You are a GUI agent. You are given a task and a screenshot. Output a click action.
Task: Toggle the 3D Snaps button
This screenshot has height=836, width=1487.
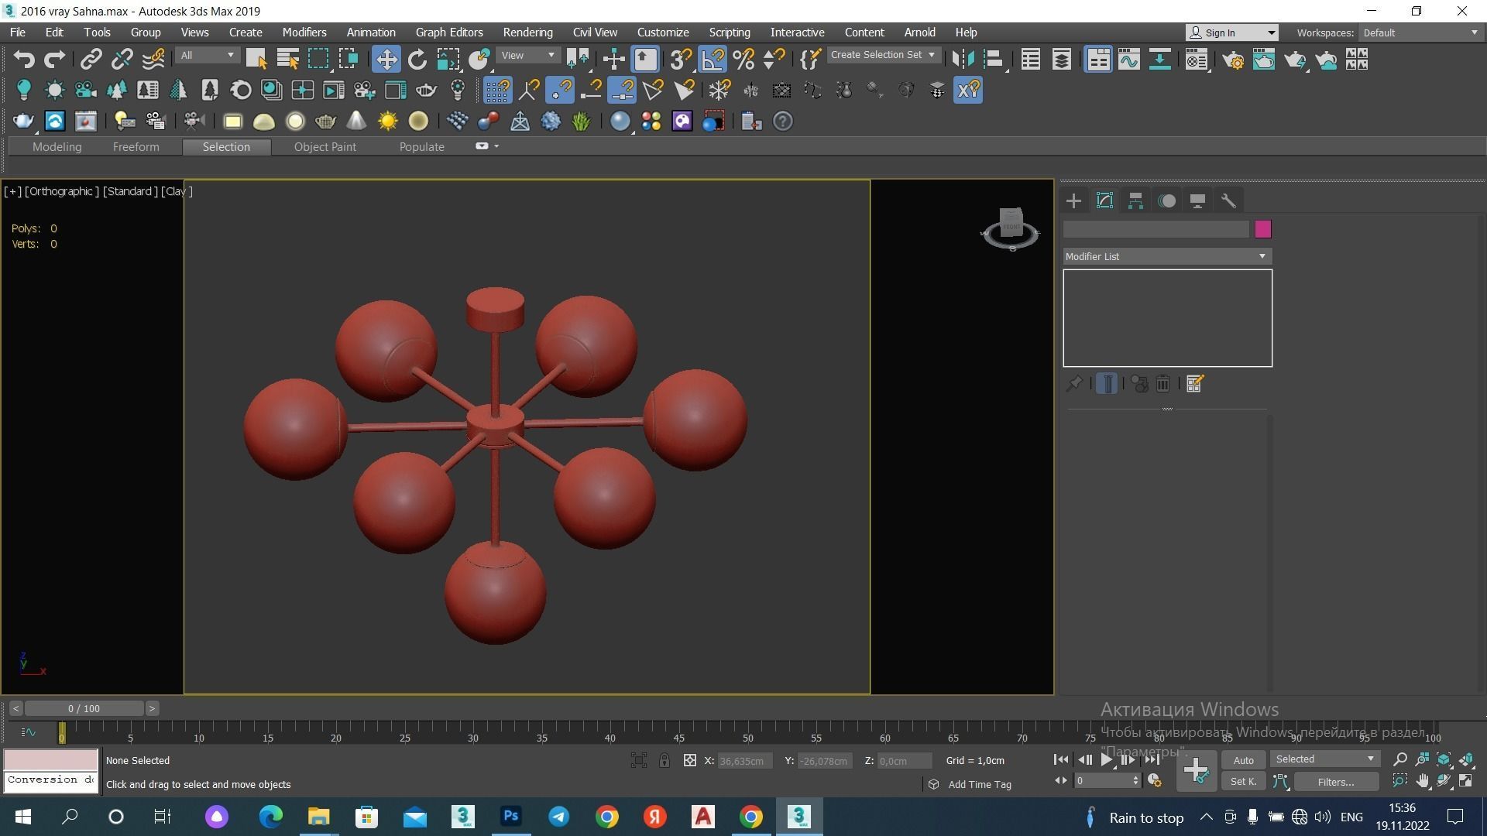point(682,60)
